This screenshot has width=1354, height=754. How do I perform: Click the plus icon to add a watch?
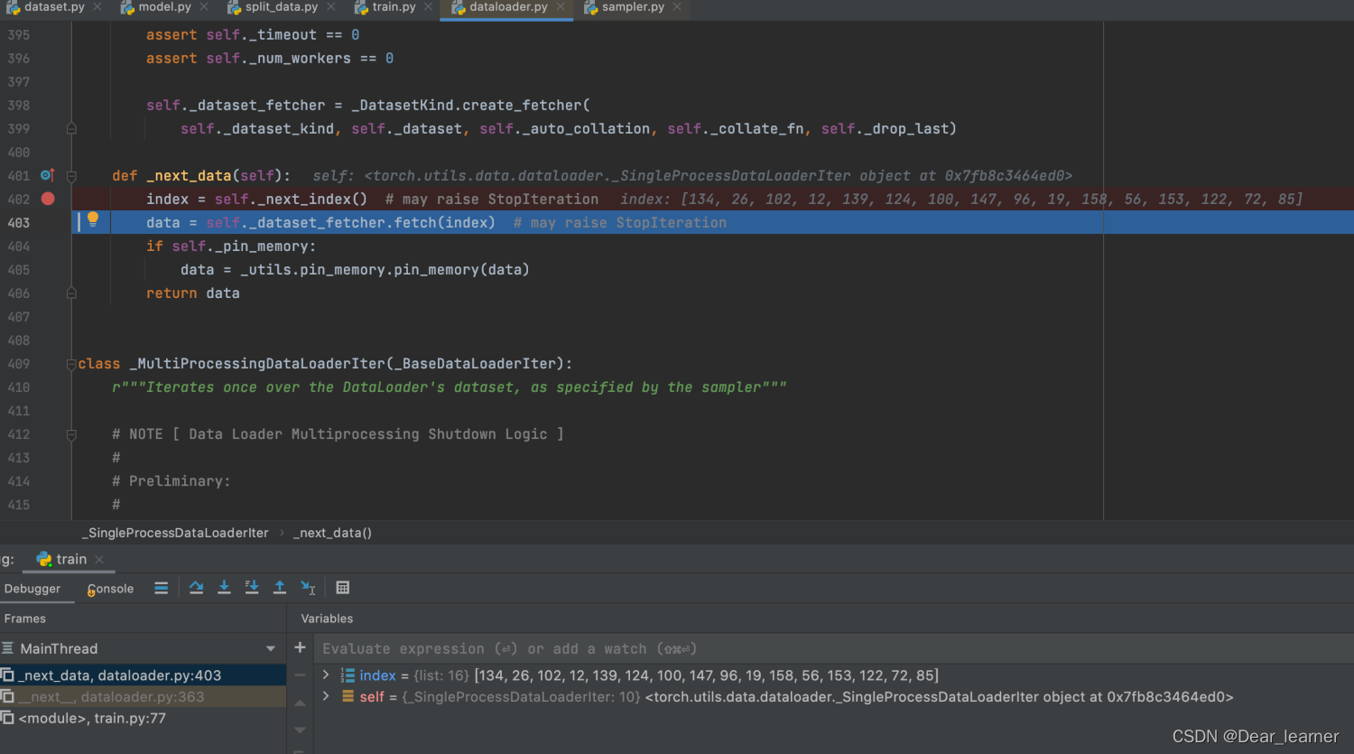click(x=300, y=647)
